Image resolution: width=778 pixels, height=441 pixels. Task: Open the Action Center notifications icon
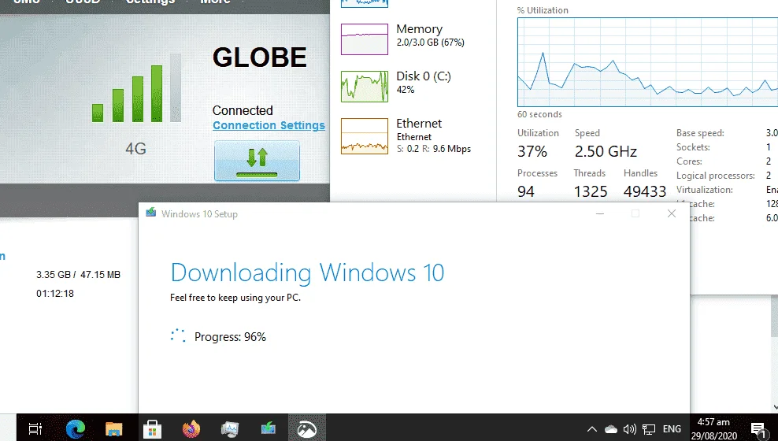pyautogui.click(x=758, y=429)
